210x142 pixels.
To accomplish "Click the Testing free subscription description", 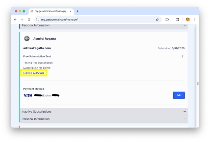I will pos(38,63).
